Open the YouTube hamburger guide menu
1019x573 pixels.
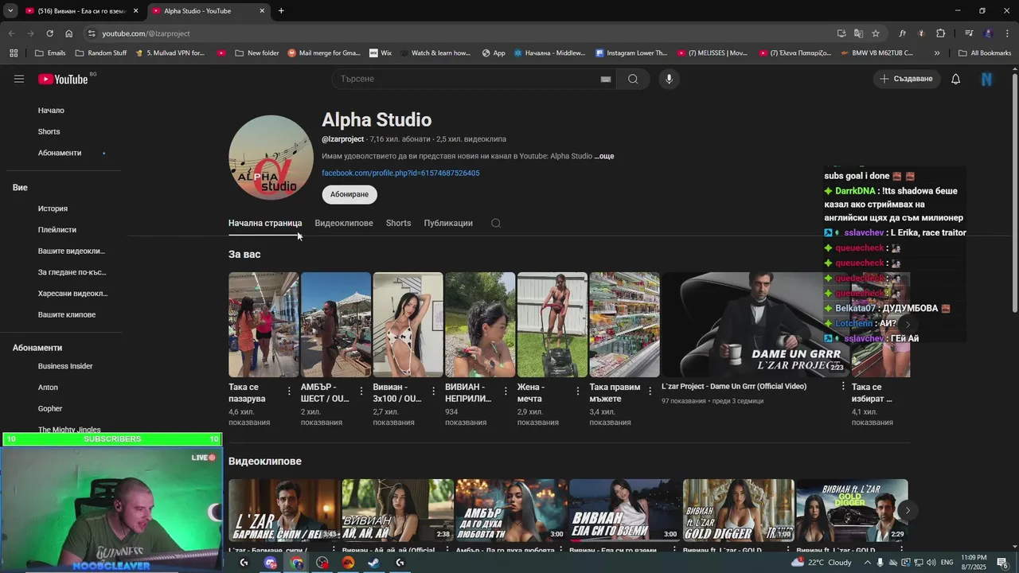click(x=19, y=79)
